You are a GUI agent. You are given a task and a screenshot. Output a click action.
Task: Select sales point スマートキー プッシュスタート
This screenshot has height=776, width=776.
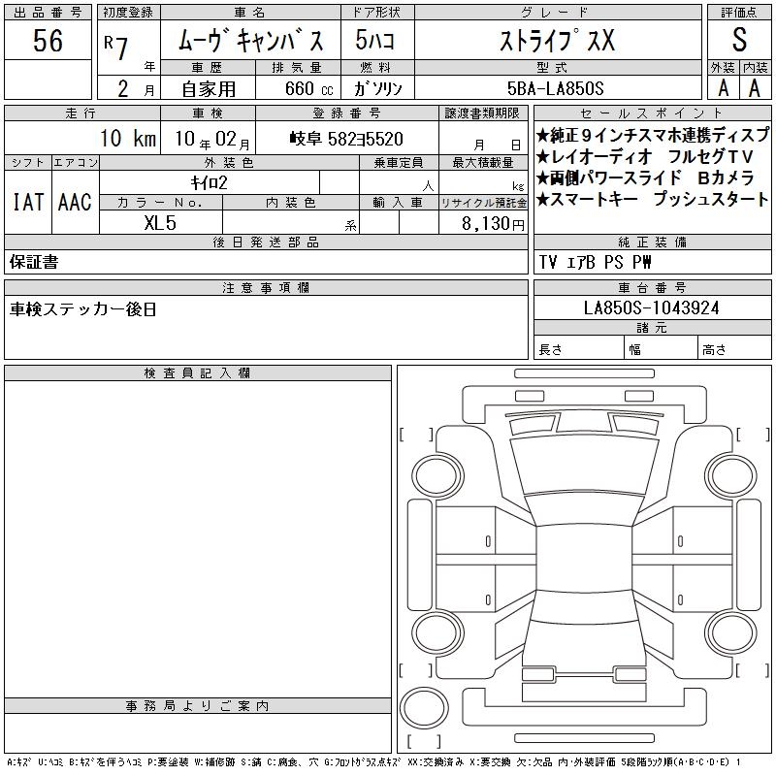652,199
